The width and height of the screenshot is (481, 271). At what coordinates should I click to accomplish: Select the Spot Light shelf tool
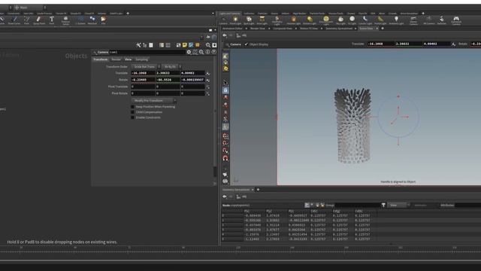(x=249, y=20)
